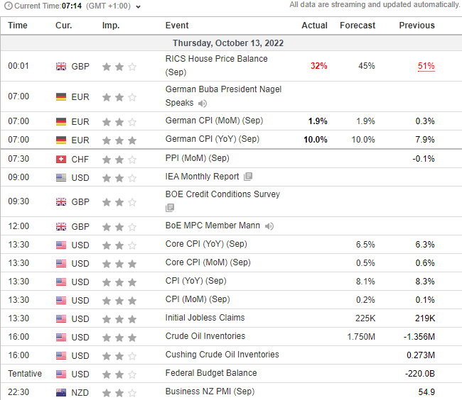Open Cushing Crude Oil Inventories event
The height and width of the screenshot is (400, 462).
tap(222, 355)
